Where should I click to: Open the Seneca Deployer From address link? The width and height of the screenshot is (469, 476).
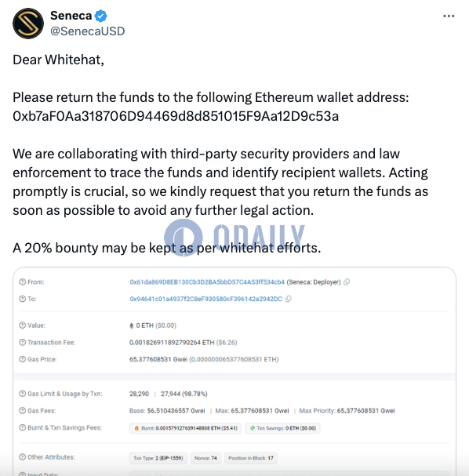pyautogui.click(x=207, y=282)
